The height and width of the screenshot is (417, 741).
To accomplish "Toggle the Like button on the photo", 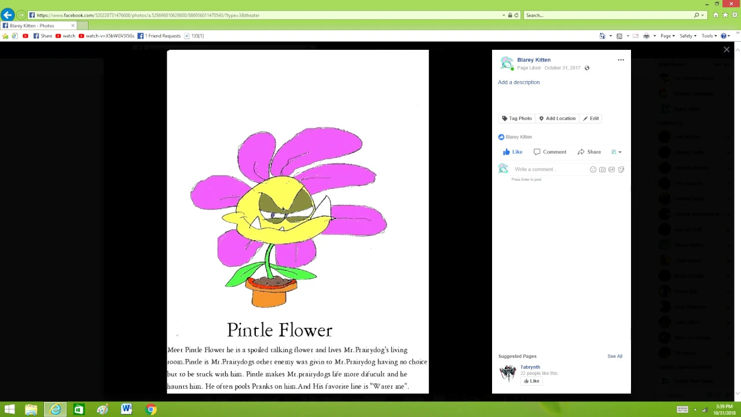I will tap(512, 152).
